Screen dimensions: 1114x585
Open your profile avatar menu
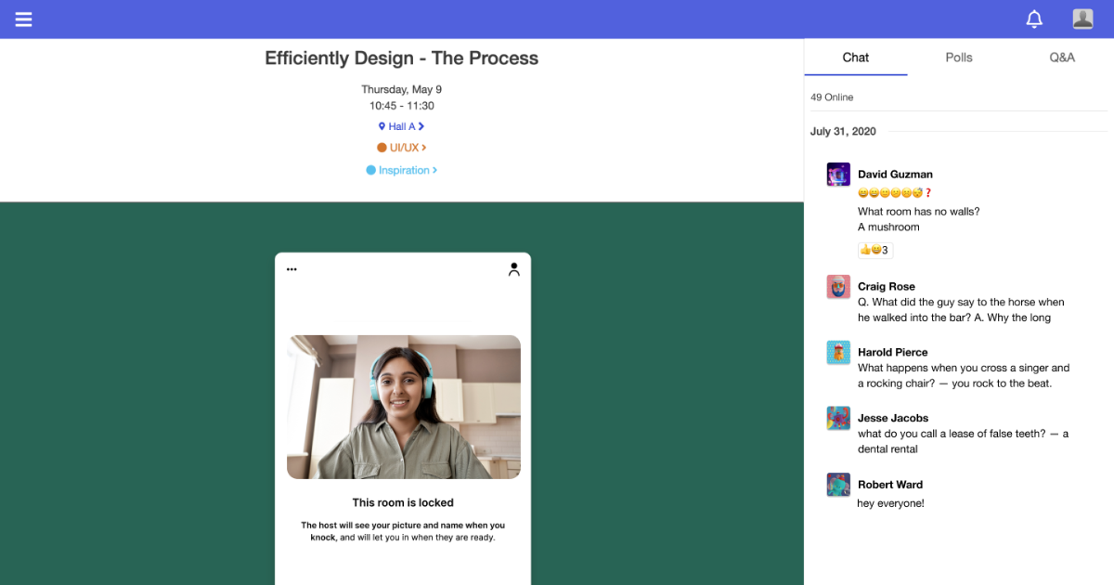[1082, 19]
